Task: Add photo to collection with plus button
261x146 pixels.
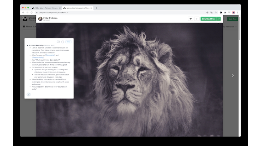Action: [197, 19]
